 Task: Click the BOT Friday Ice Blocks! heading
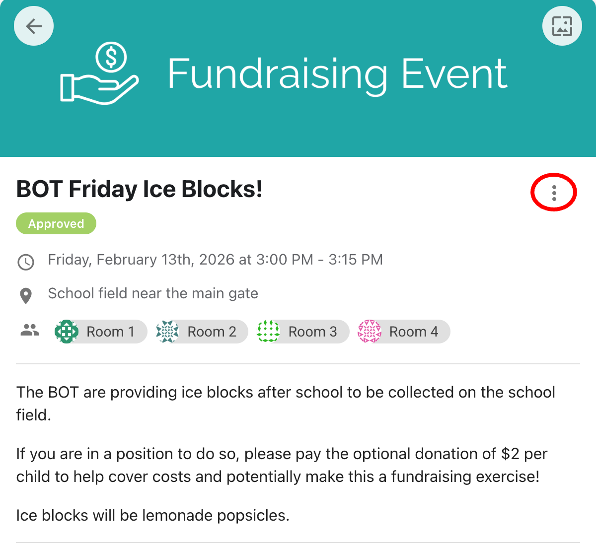pos(140,189)
